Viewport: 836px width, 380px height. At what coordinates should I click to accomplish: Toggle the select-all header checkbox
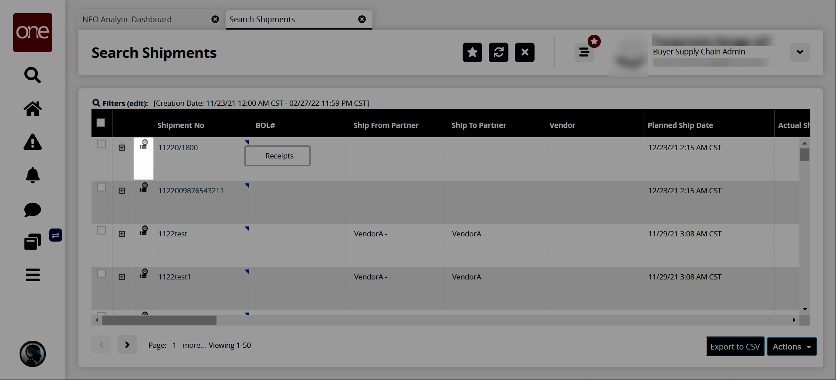coord(101,123)
